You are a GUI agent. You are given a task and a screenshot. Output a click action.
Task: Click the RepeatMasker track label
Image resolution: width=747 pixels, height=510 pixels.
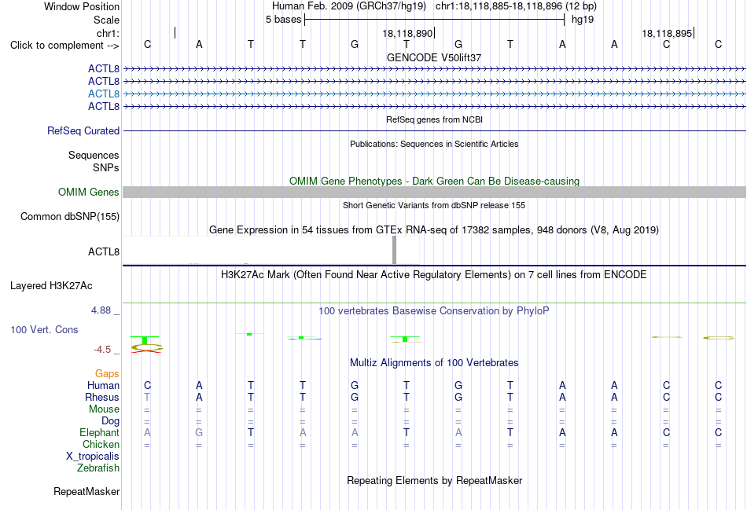click(x=86, y=491)
